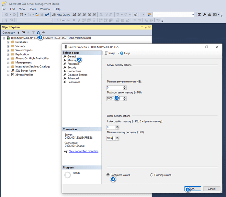This screenshot has height=197, width=226.
Task: Select the Database Settings page
Action: pyautogui.click(x=77, y=75)
